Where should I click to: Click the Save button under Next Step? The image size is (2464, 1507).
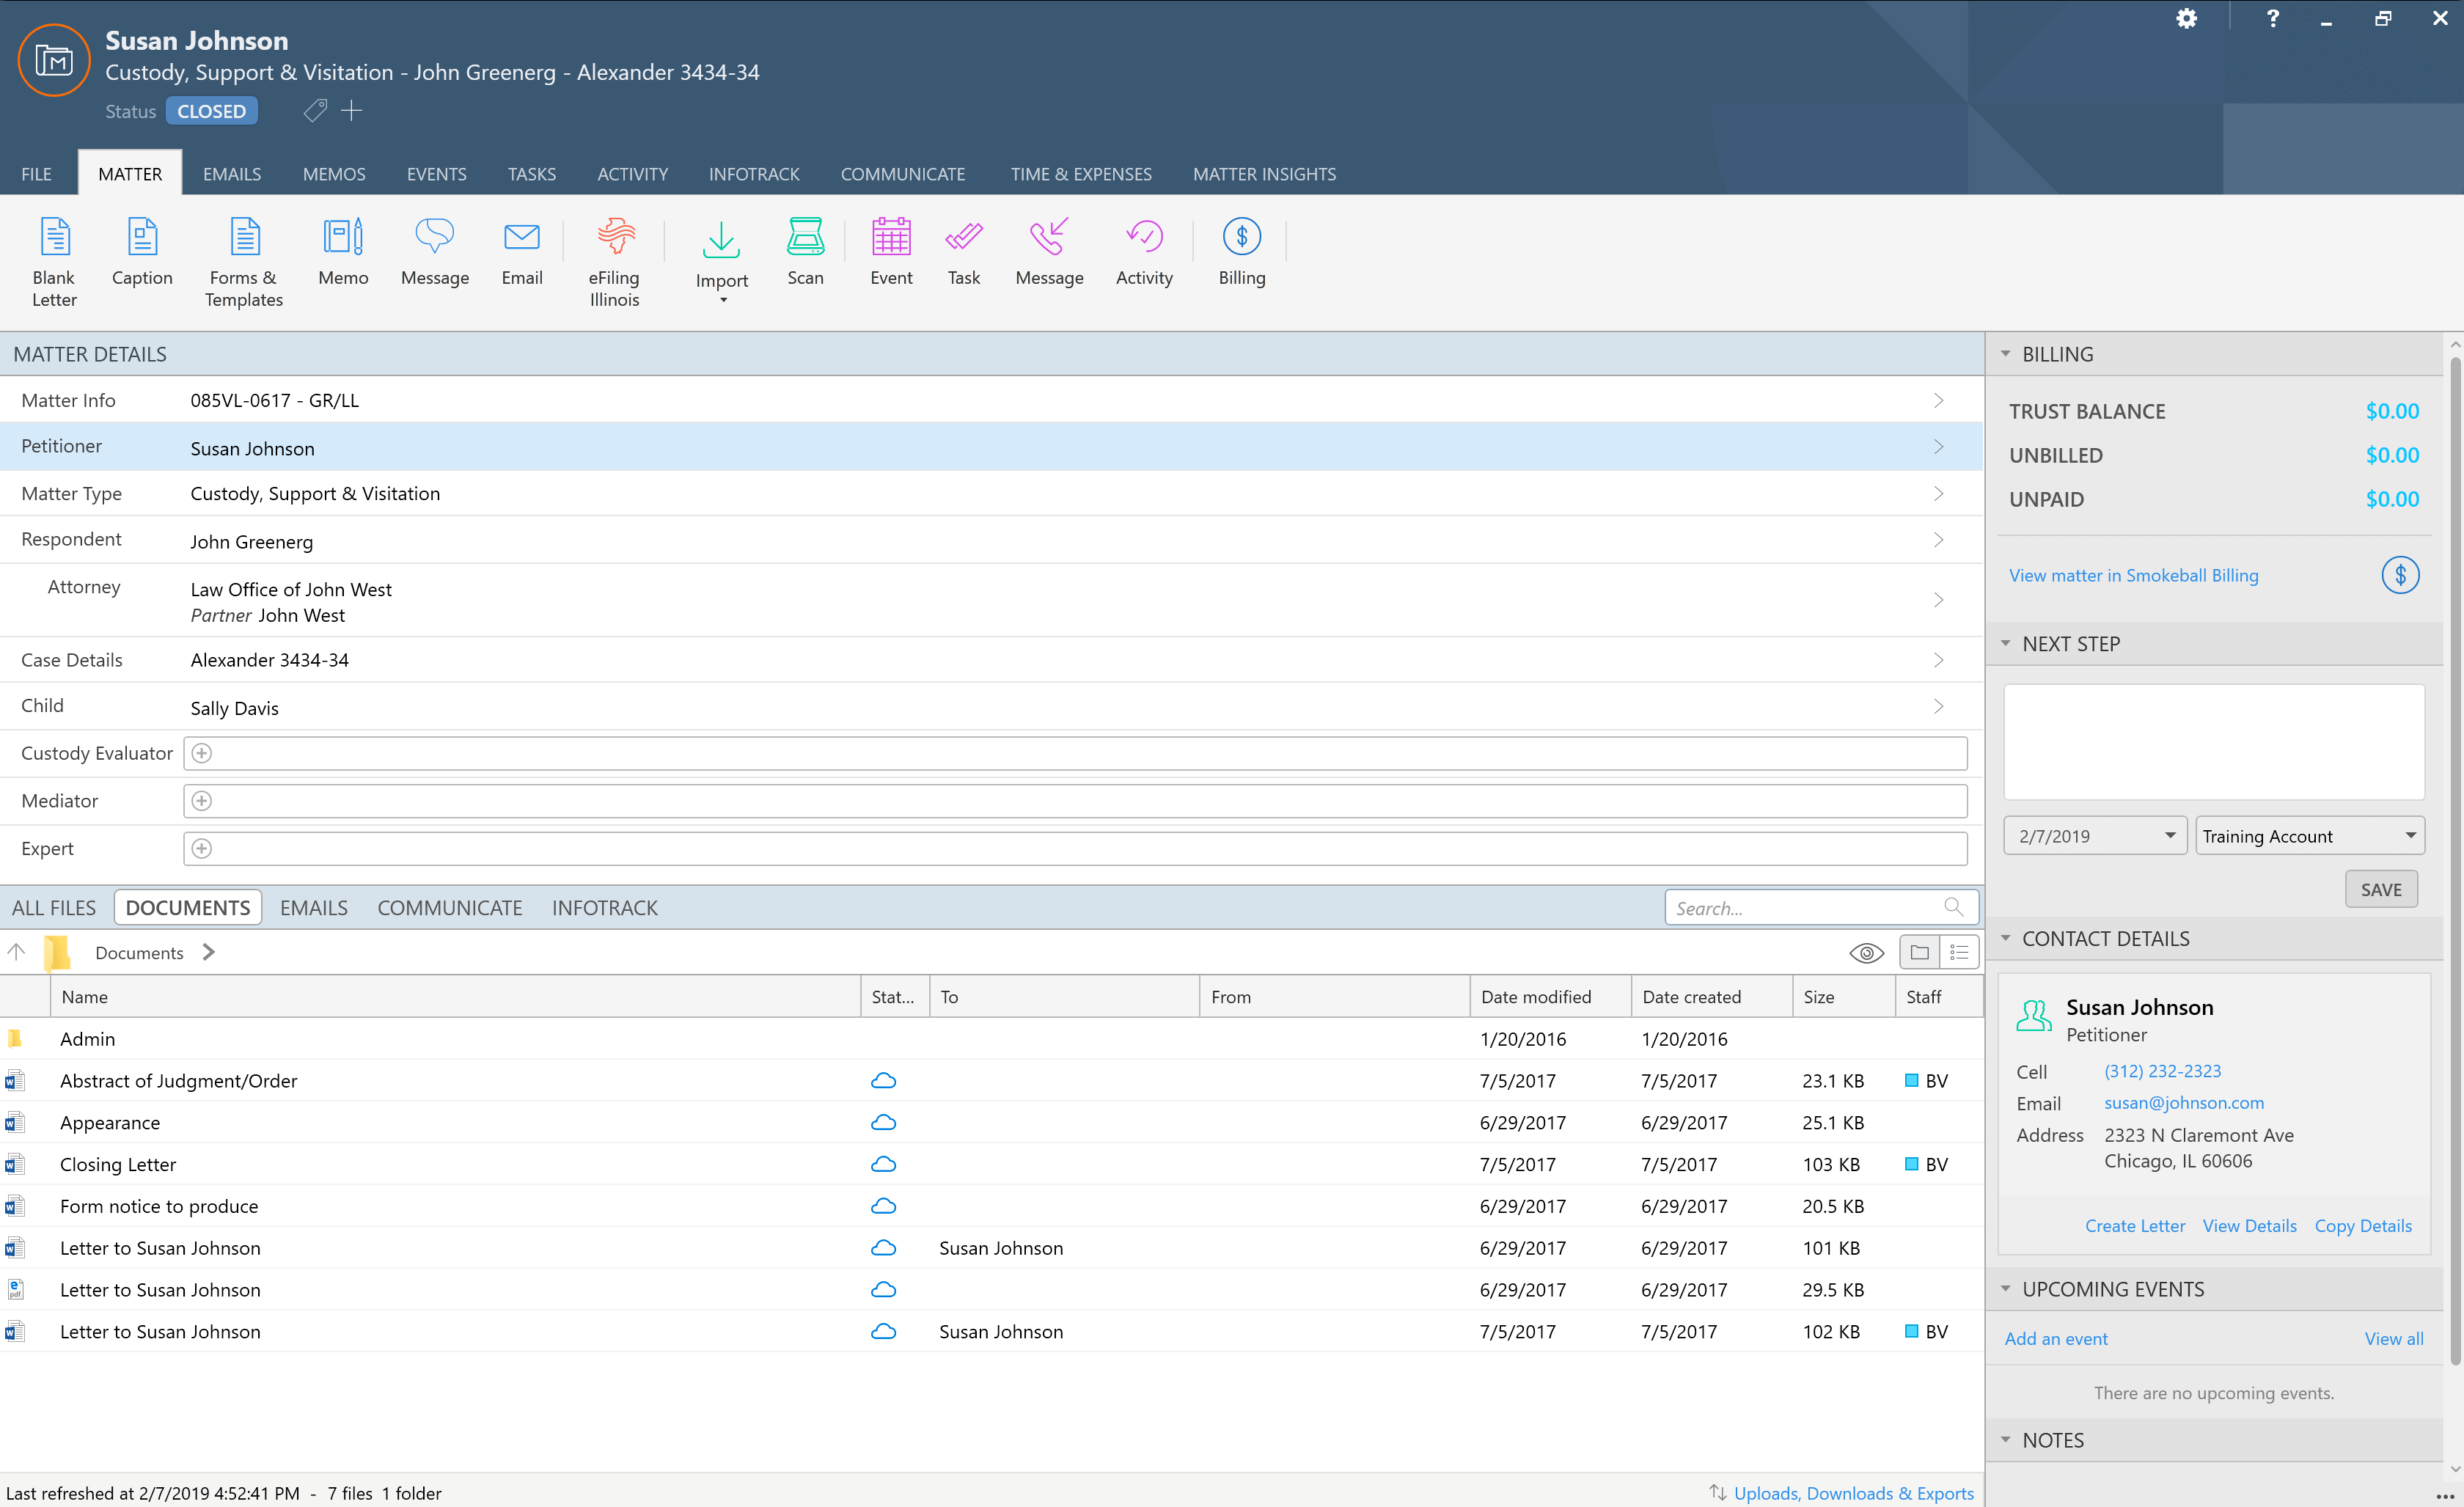pyautogui.click(x=2380, y=889)
